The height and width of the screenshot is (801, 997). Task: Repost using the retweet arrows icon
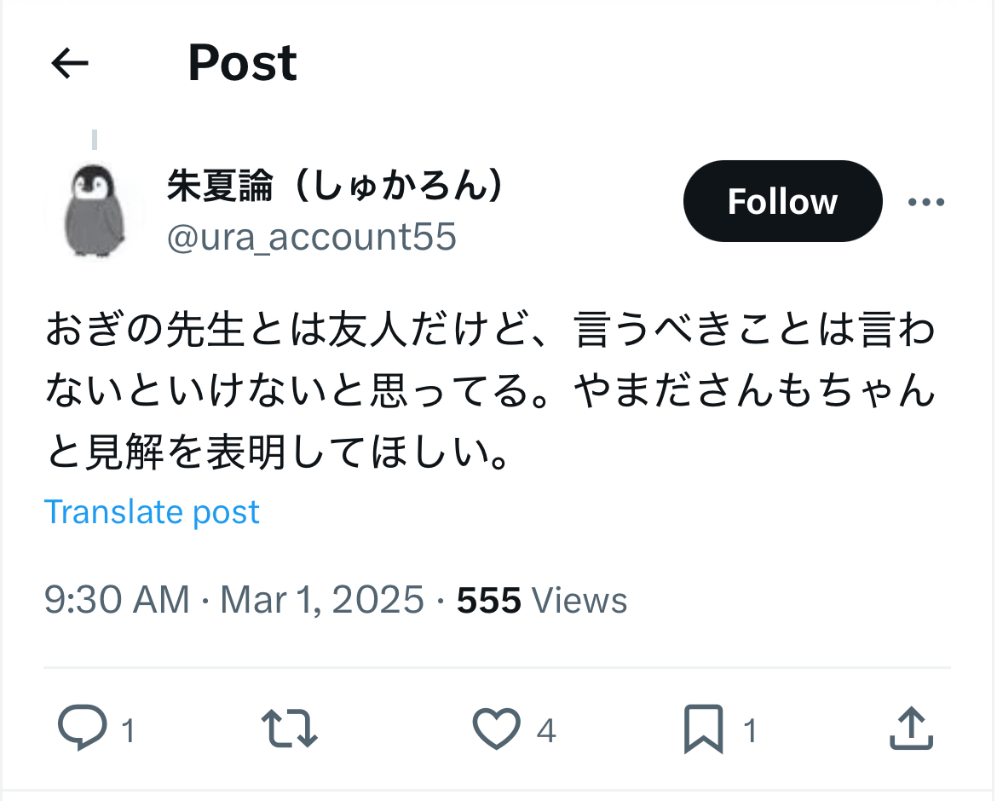pyautogui.click(x=290, y=729)
